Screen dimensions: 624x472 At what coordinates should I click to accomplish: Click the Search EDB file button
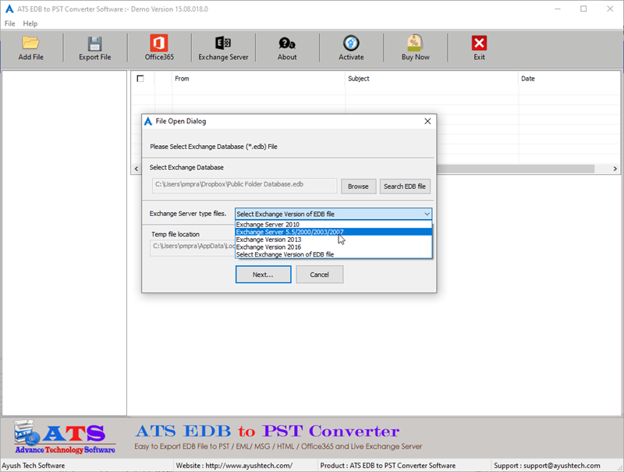[x=405, y=186]
